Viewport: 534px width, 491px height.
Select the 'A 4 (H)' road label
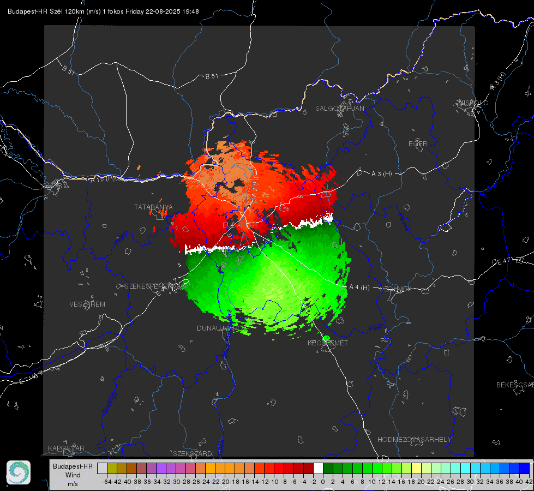359,288
